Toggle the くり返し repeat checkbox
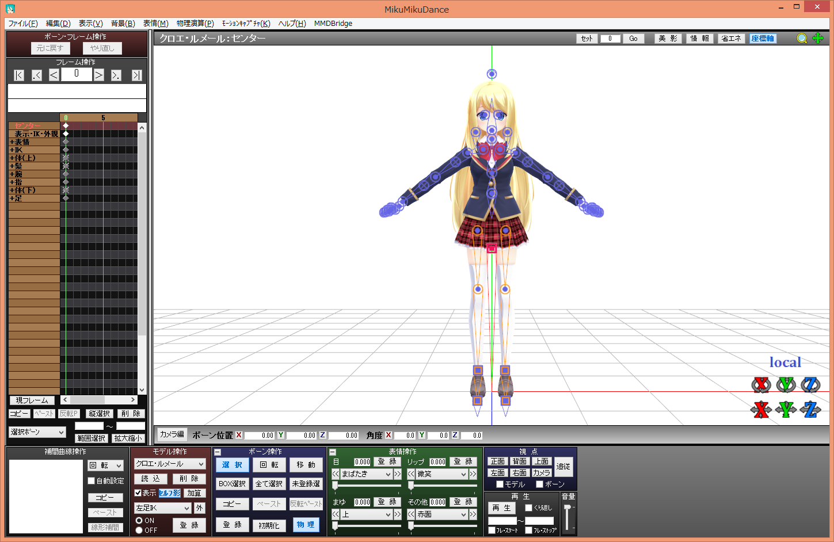Image resolution: width=834 pixels, height=542 pixels. [x=528, y=507]
